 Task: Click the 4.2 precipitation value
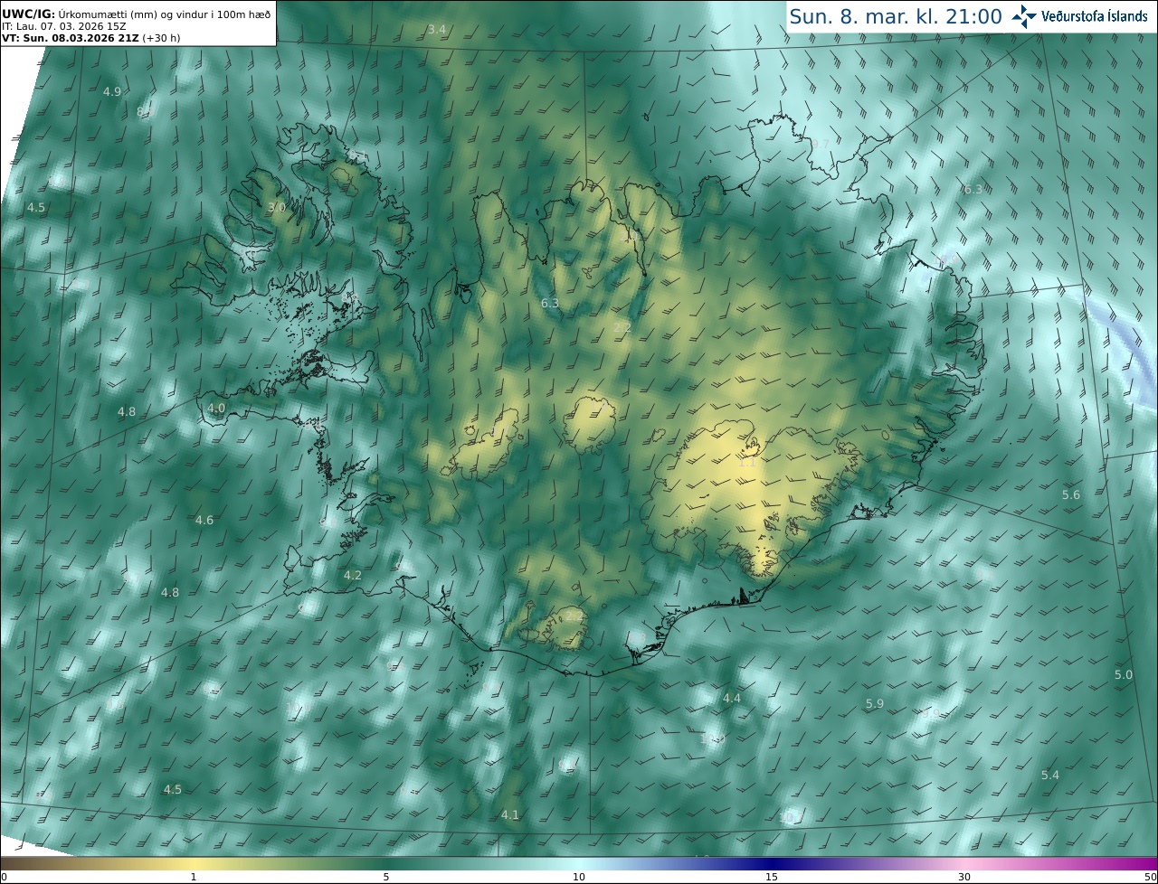tap(353, 576)
